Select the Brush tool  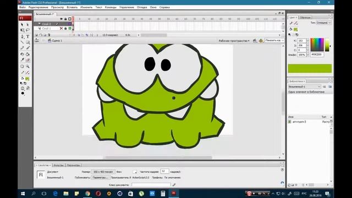click(x=28, y=48)
